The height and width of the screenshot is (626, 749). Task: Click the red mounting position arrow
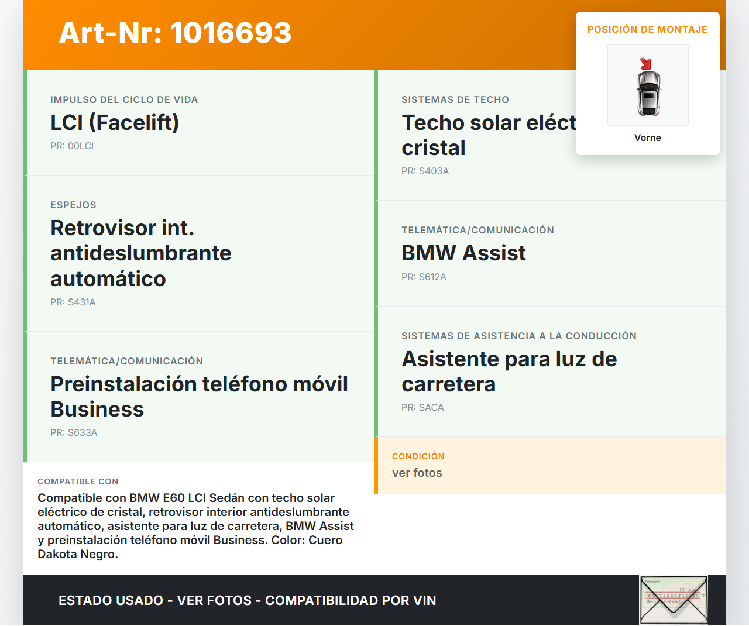[645, 64]
